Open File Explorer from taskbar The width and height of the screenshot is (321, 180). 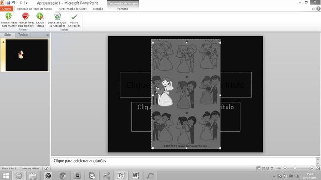33,176
